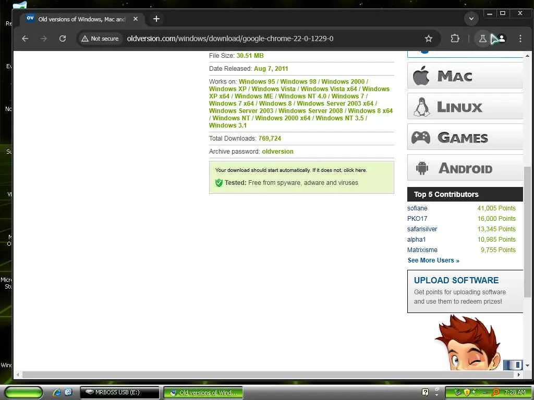The height and width of the screenshot is (400, 534).
Task: Click the vertical scrollbar down arrow
Action: [x=527, y=366]
